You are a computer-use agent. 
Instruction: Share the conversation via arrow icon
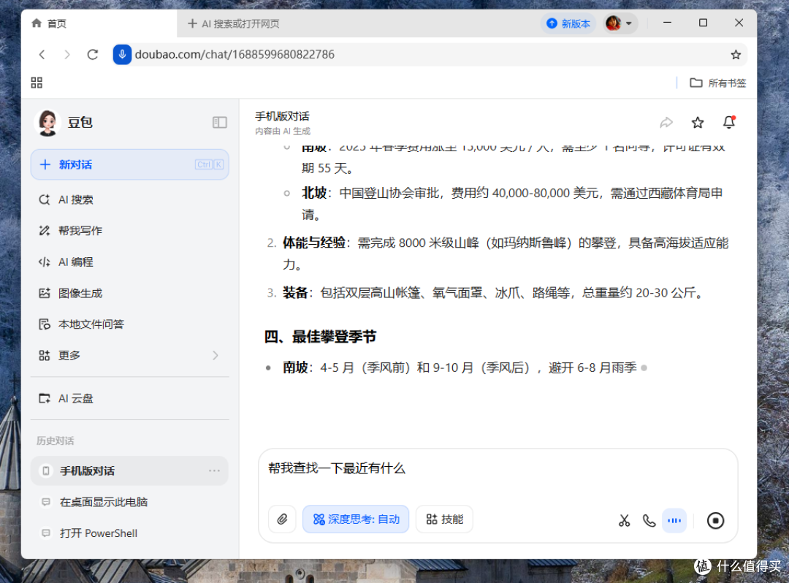[x=666, y=122]
